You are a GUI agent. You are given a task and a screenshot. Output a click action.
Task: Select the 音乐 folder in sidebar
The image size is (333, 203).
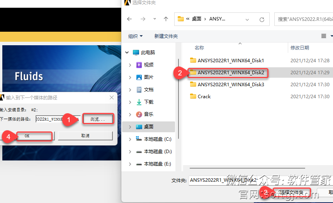148,114
